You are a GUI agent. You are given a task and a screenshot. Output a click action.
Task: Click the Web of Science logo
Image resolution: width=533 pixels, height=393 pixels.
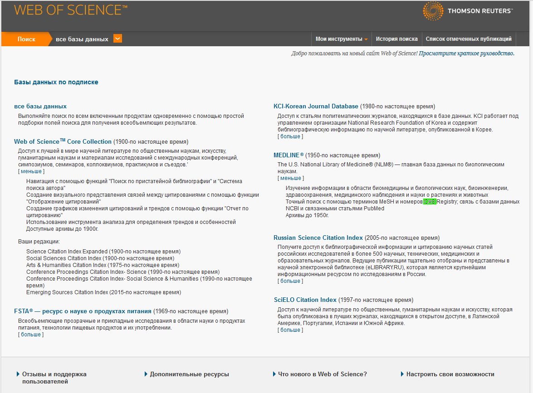pos(71,10)
